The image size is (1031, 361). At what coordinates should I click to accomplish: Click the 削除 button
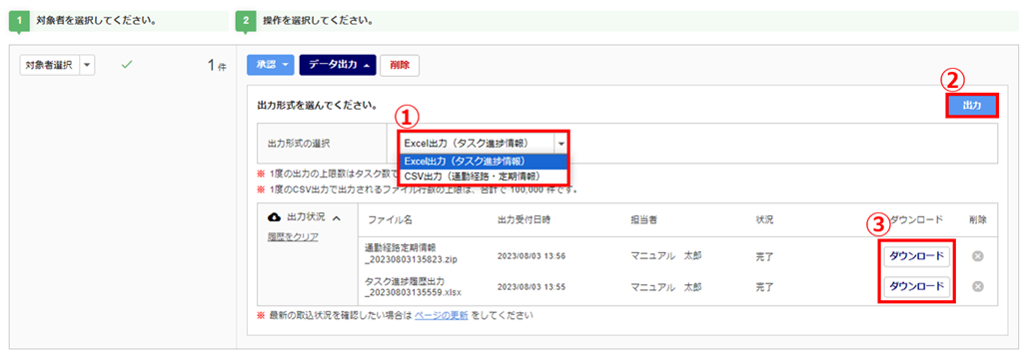point(400,65)
